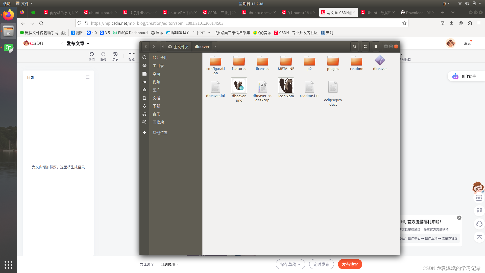Select the dbeaver.png image thumbnail

239,85
